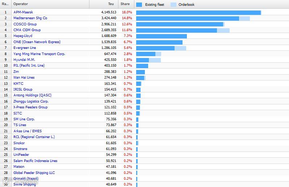
Task: Select Teu value 54,299
Action: pos(111,154)
